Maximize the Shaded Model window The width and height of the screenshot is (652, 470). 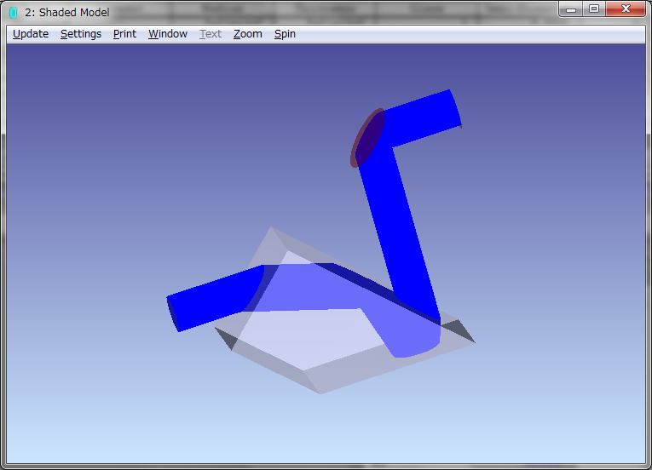(594, 9)
